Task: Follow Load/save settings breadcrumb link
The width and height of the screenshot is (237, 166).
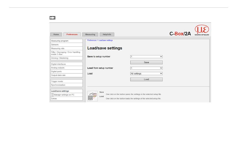Action: pos(106,40)
